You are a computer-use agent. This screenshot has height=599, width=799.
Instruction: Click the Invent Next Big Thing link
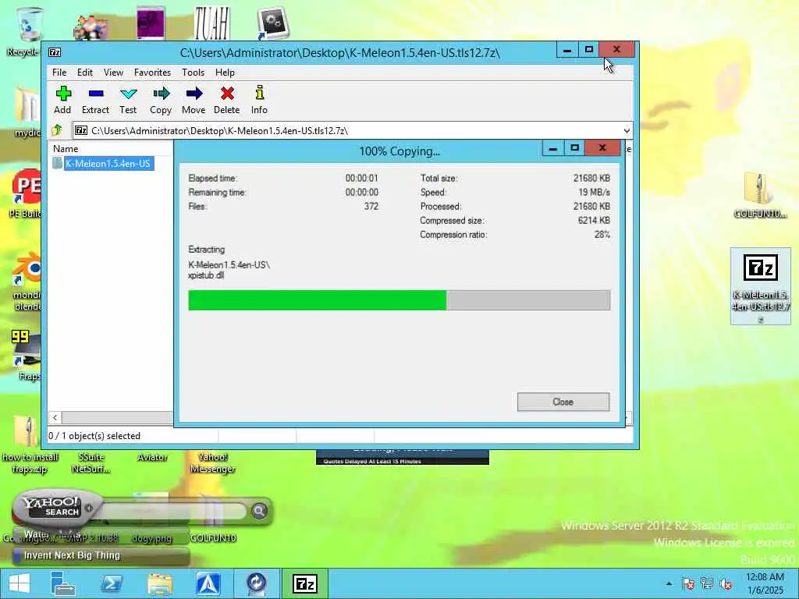pos(72,555)
